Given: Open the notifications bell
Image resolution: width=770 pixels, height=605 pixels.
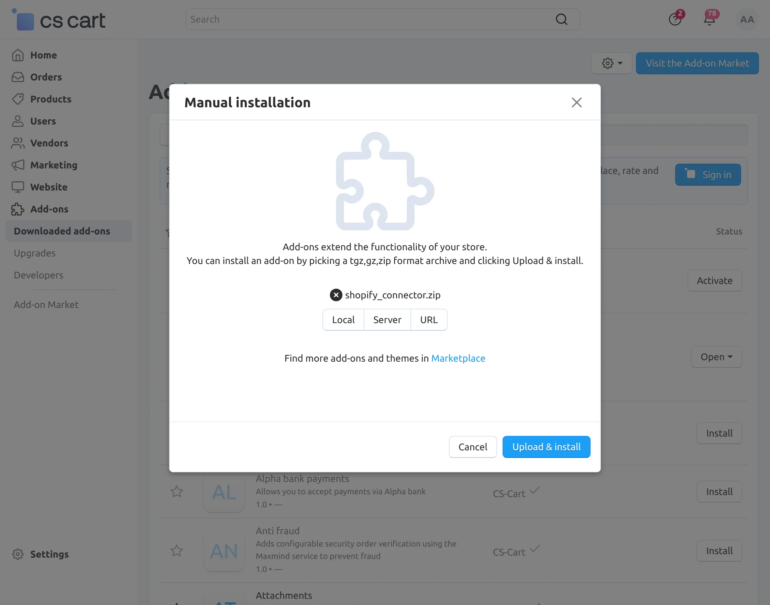Looking at the screenshot, I should [709, 20].
